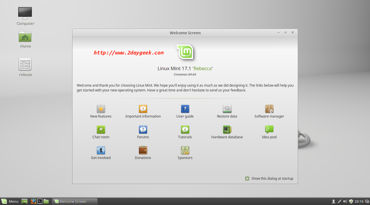370x205 pixels.
Task: Launch the Restore data tool
Action: 227,111
